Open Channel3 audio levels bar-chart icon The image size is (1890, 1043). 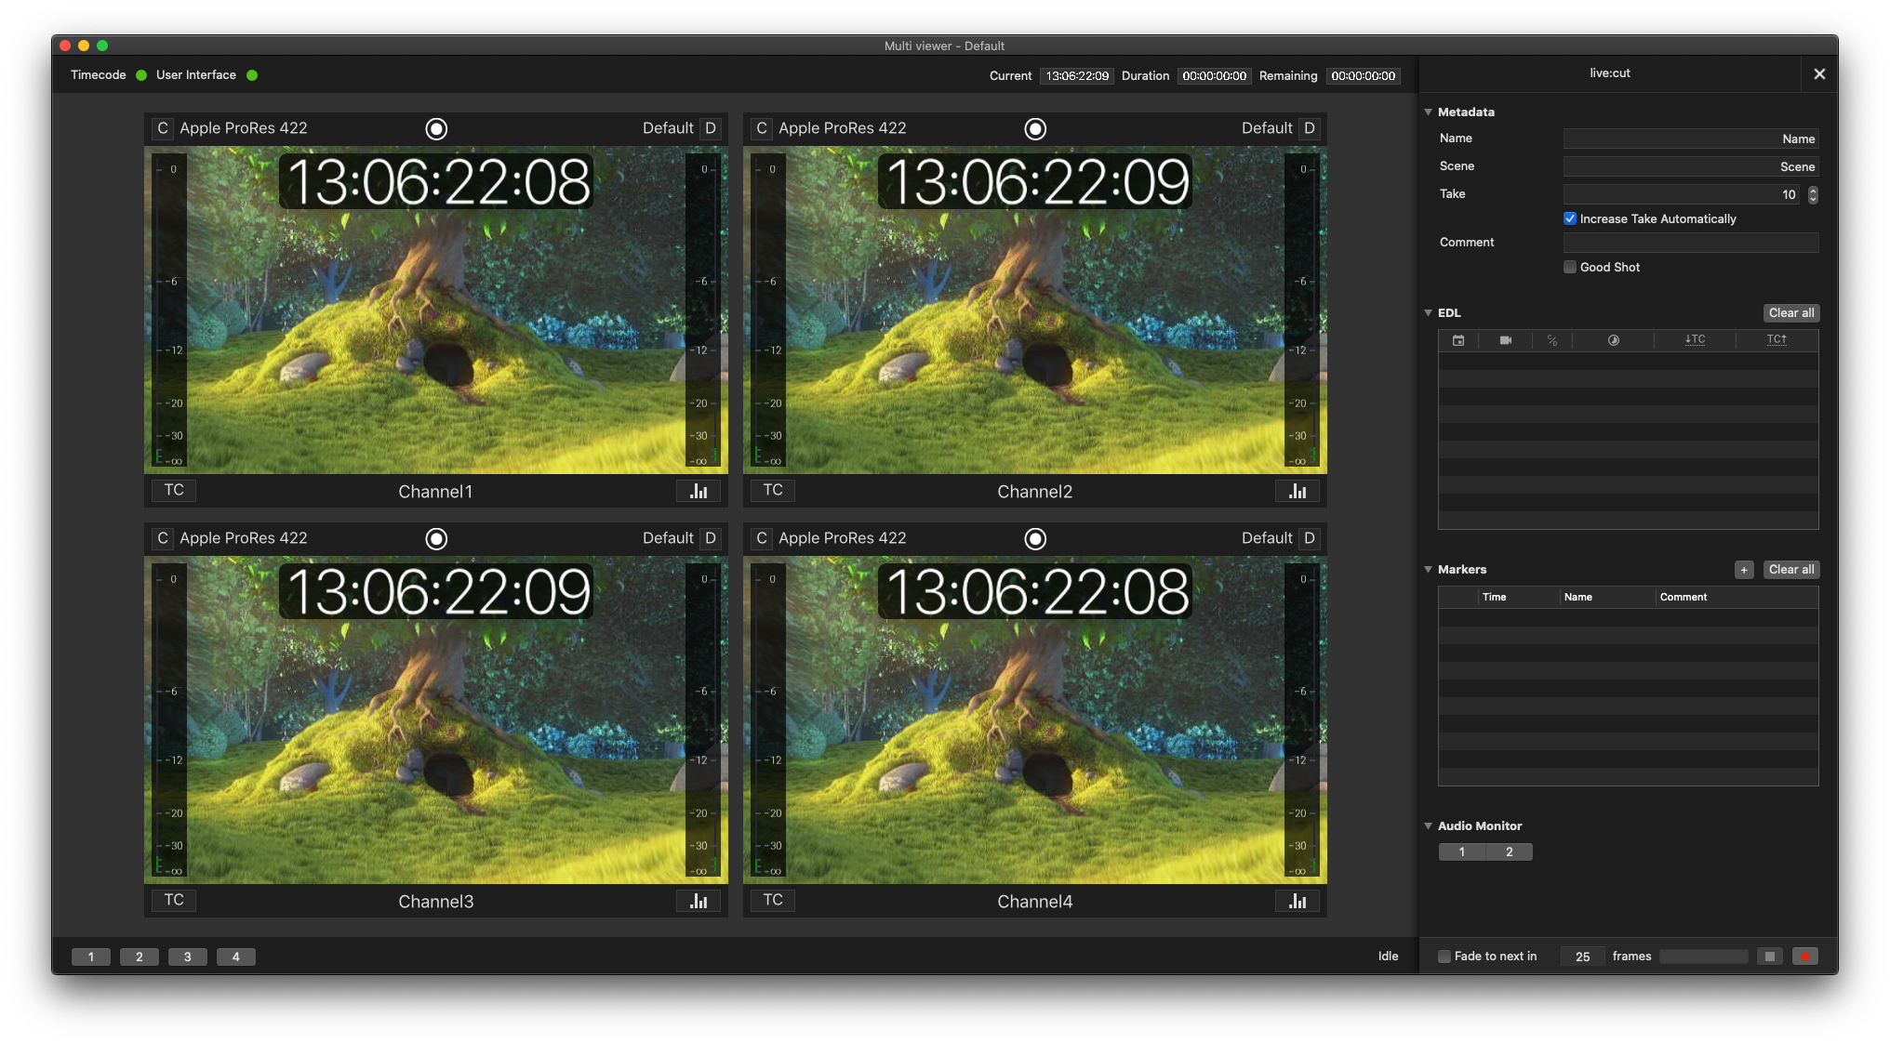[699, 901]
